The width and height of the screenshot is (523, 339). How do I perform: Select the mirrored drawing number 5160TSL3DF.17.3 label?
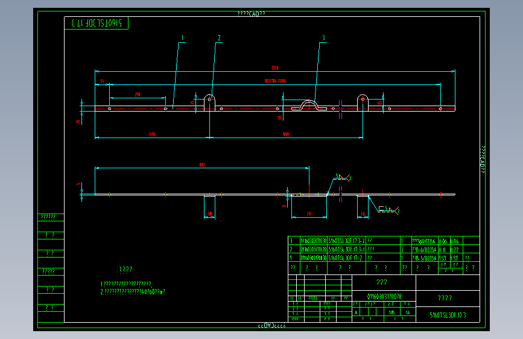coord(97,23)
